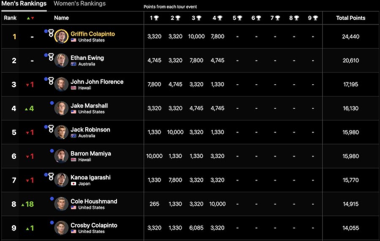Click medal icon beside Griffin Colapinto

click(x=51, y=33)
